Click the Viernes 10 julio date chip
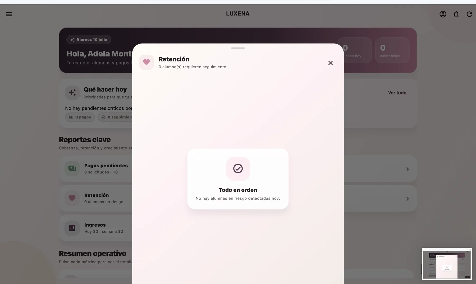 tap(89, 40)
